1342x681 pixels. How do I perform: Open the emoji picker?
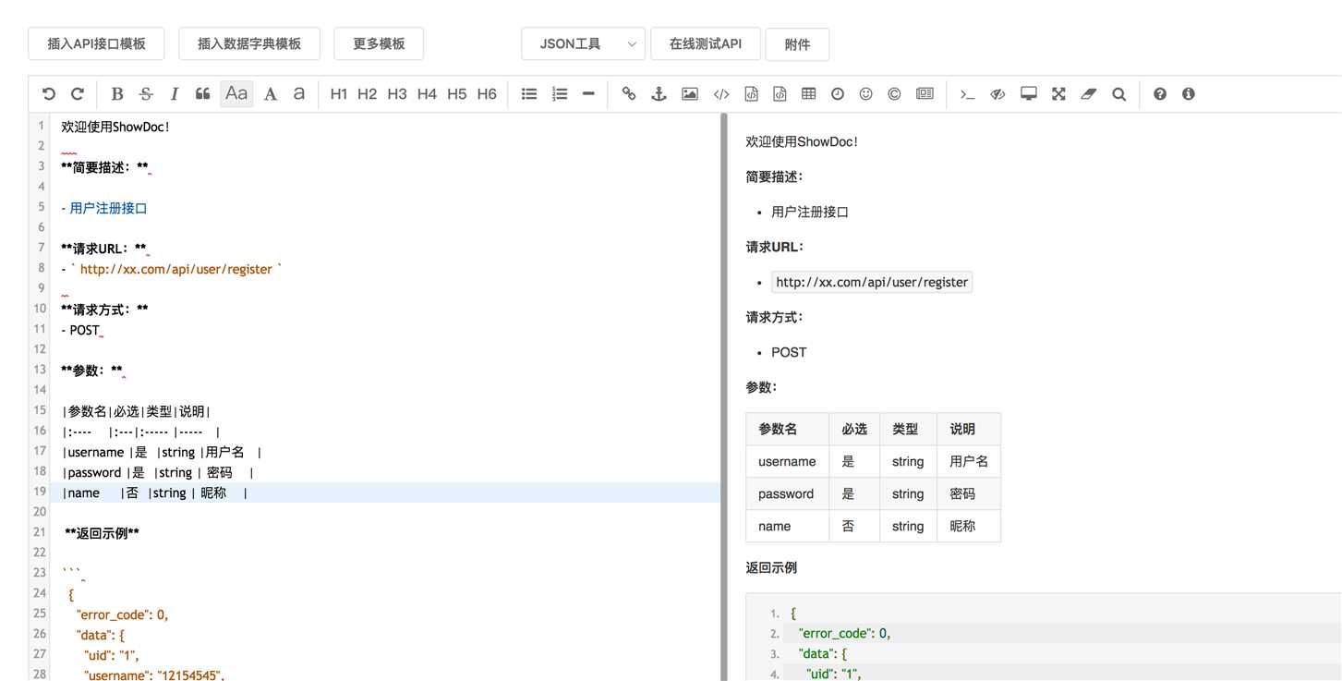point(865,93)
